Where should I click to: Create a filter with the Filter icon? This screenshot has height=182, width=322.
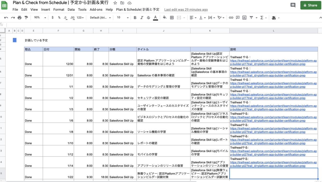(x=252, y=17)
